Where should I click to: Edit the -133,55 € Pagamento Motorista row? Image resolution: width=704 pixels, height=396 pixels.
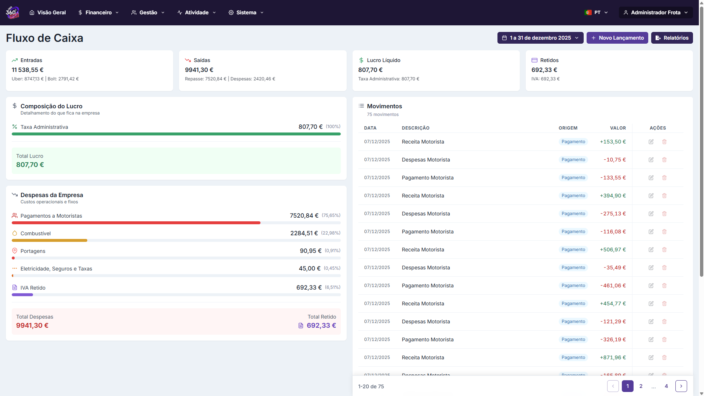[x=651, y=178]
